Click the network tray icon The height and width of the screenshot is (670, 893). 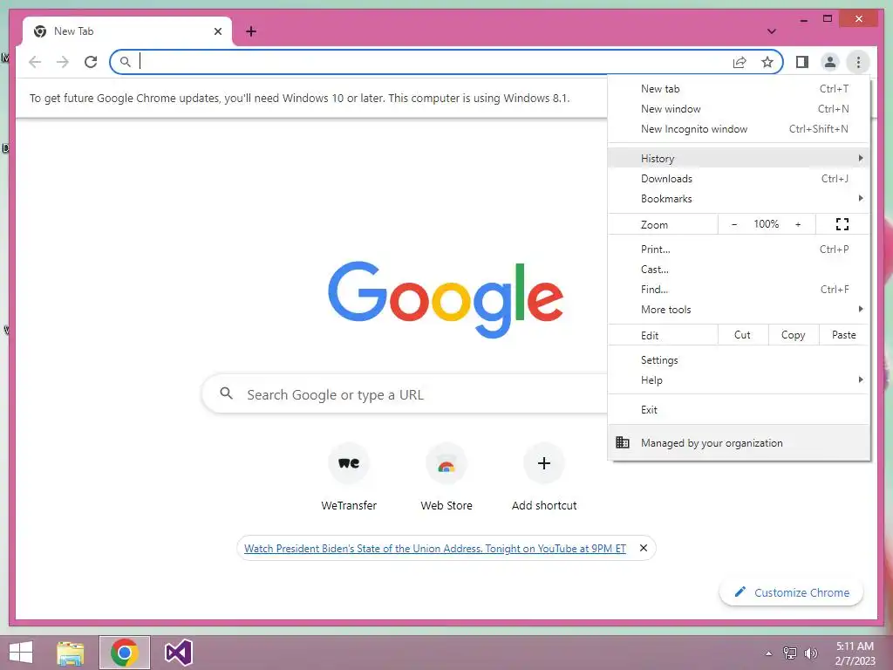790,653
